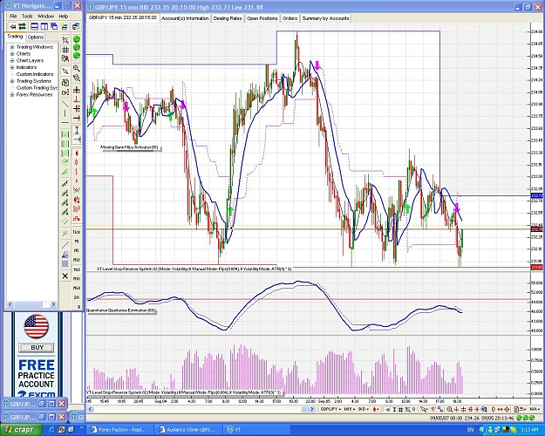Screen dimensions: 545x436
Task: Open the Account(s) Information tab
Action: pyautogui.click(x=185, y=18)
